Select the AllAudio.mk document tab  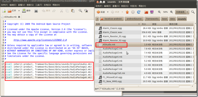click(x=10, y=17)
